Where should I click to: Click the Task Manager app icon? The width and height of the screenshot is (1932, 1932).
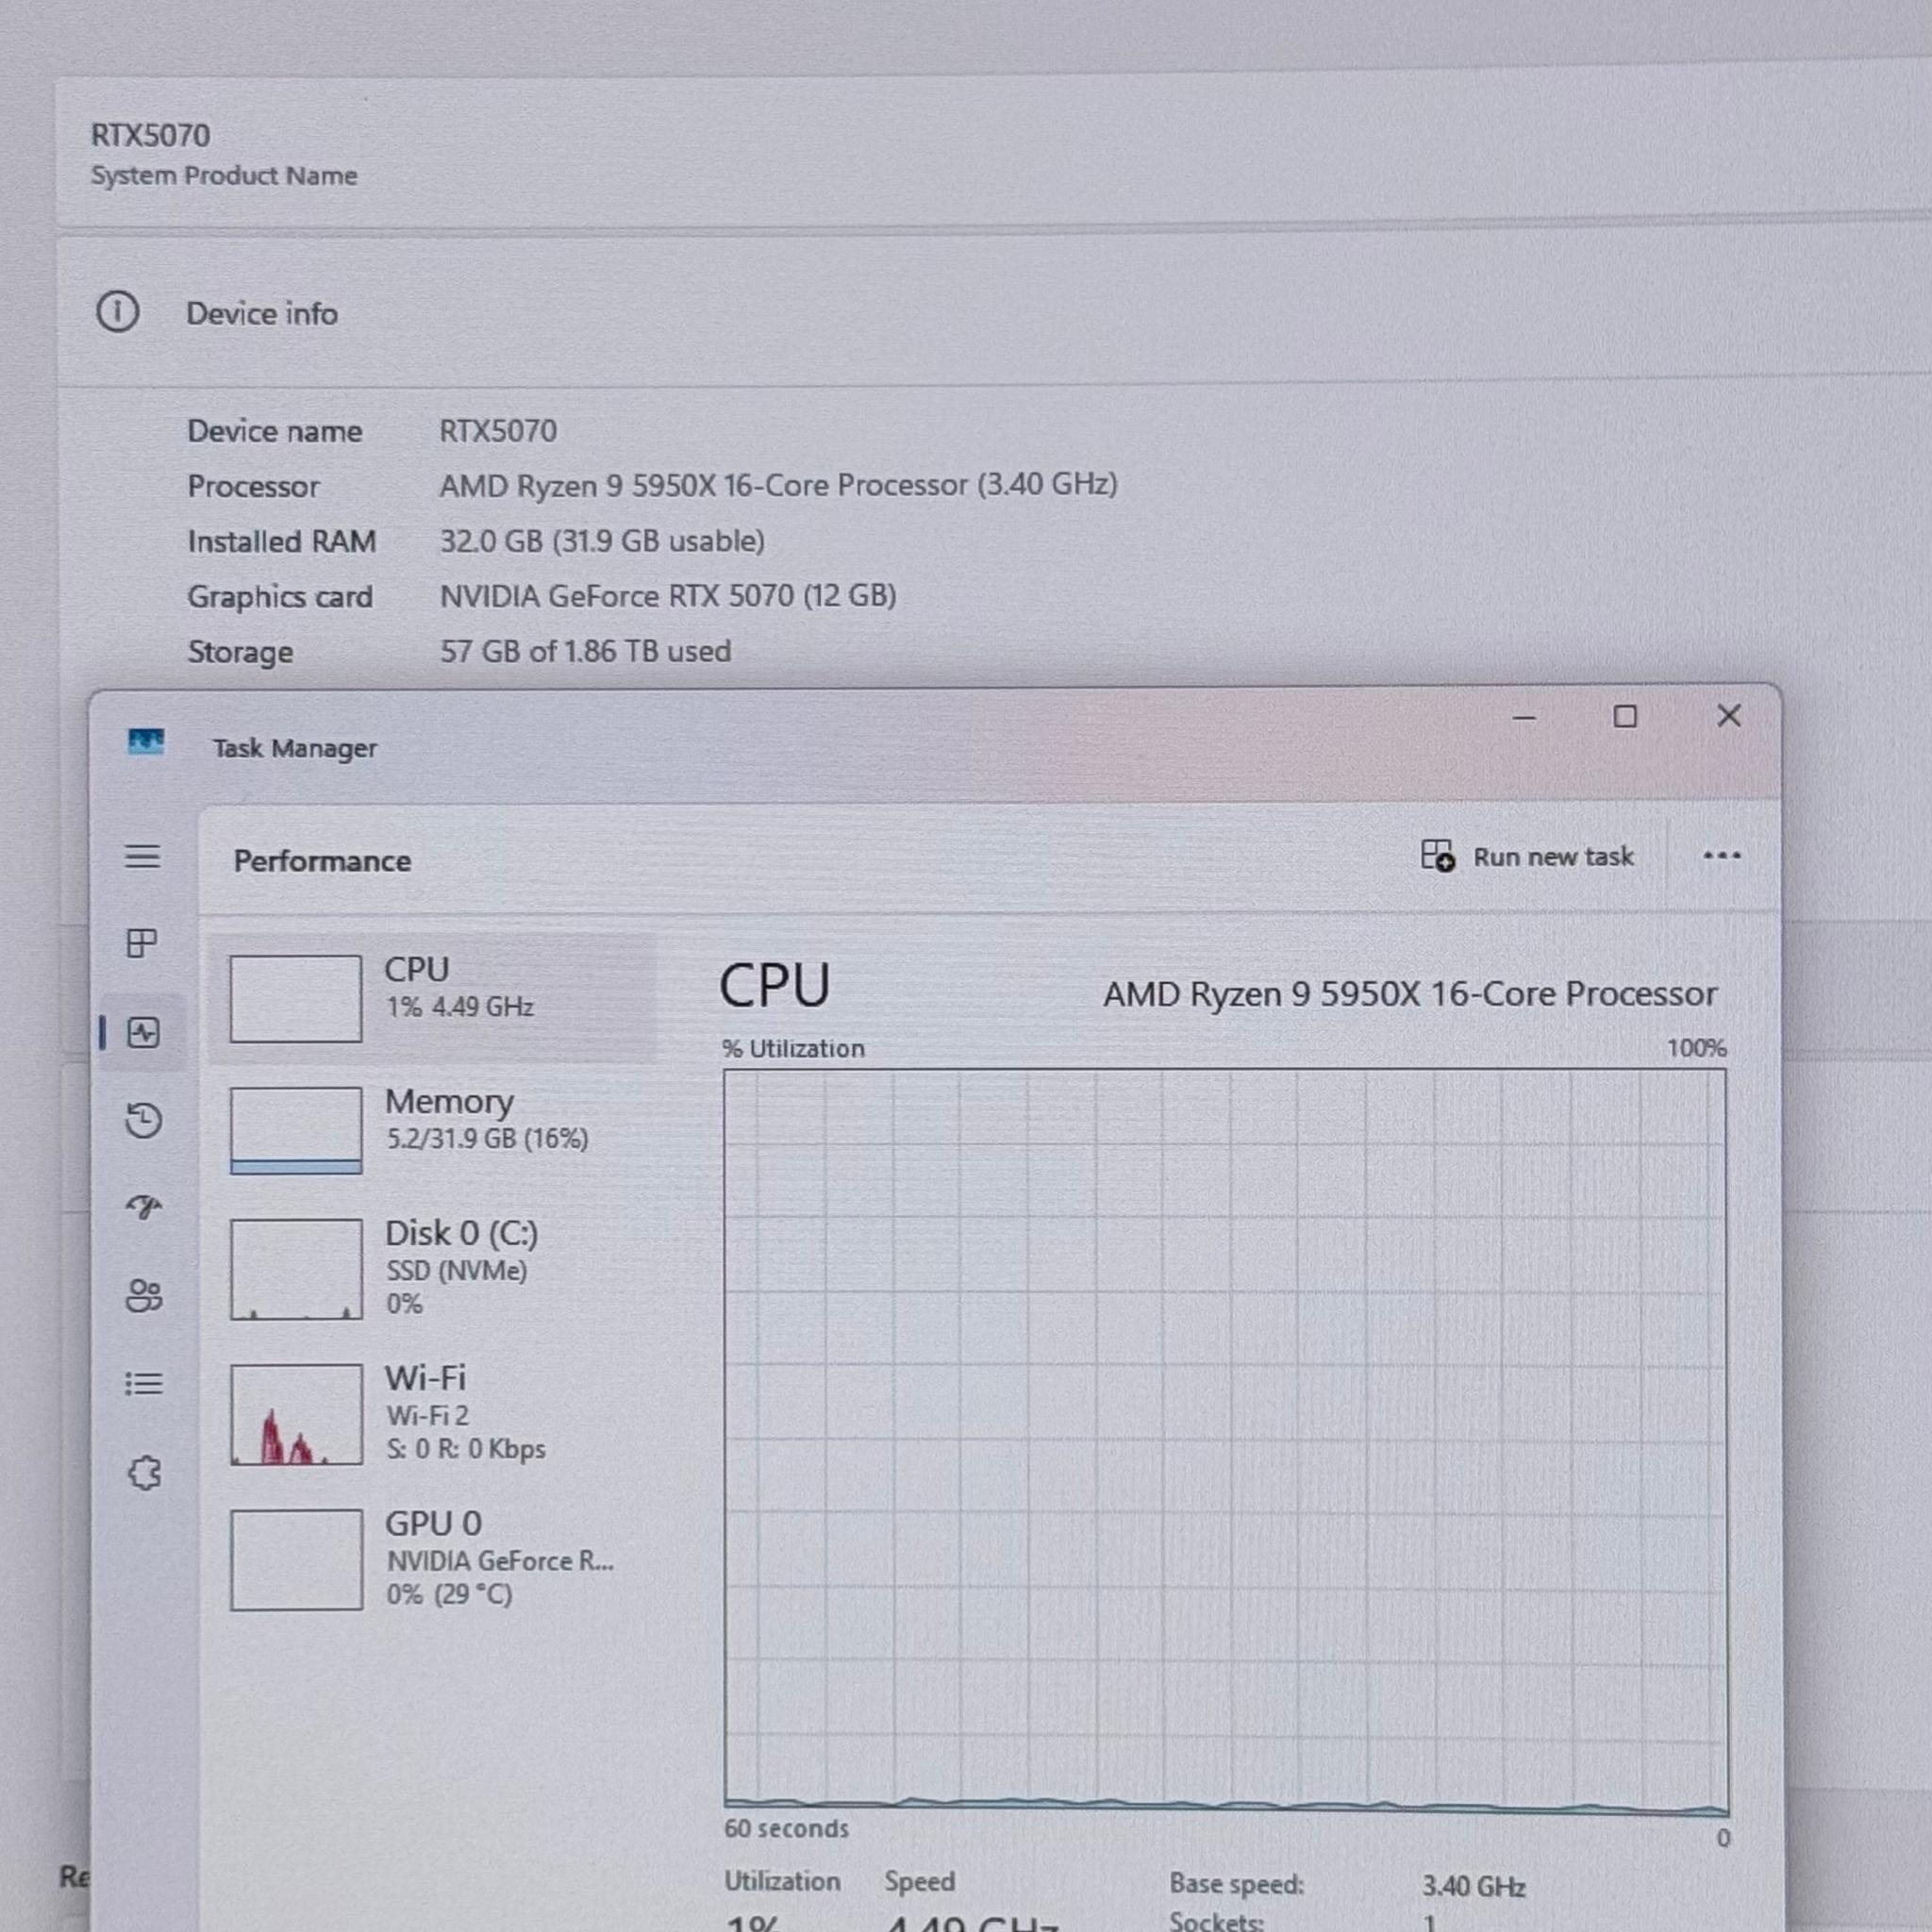146,742
